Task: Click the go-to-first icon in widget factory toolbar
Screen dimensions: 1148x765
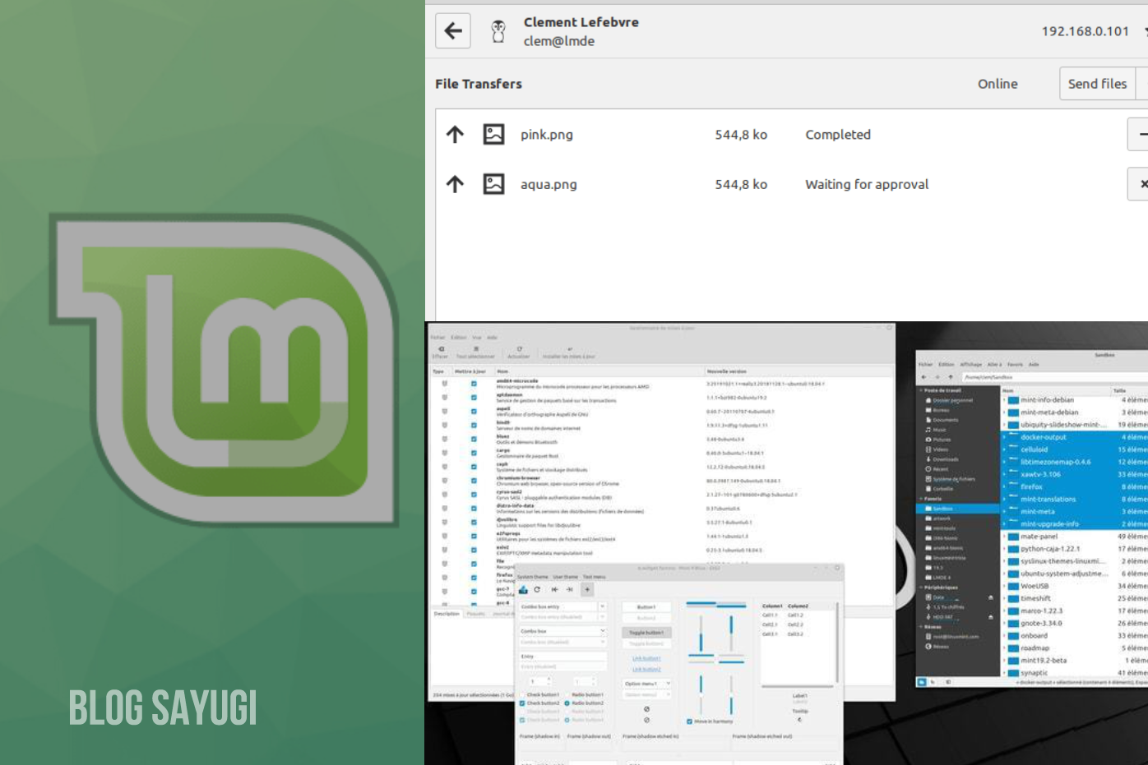Action: point(554,589)
